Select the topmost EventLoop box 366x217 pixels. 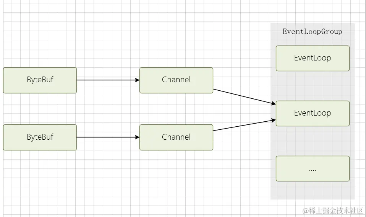[313, 58]
